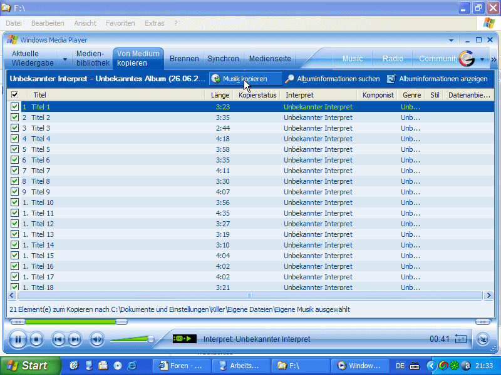This screenshot has height=375, width=501.
Task: Uncheck the Titel 14 checkbox
Action: [x=14, y=245]
